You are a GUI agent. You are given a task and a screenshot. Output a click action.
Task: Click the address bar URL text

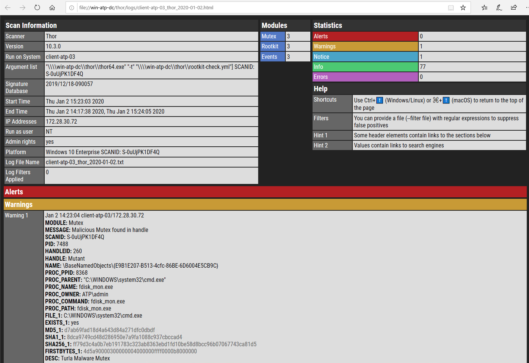point(146,7)
